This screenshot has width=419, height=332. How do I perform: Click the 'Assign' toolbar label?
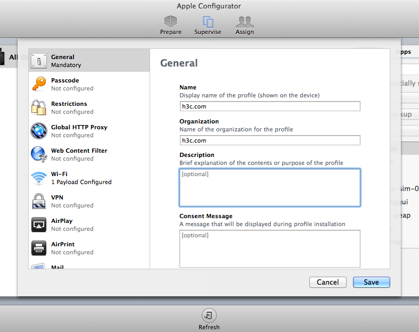point(244,32)
